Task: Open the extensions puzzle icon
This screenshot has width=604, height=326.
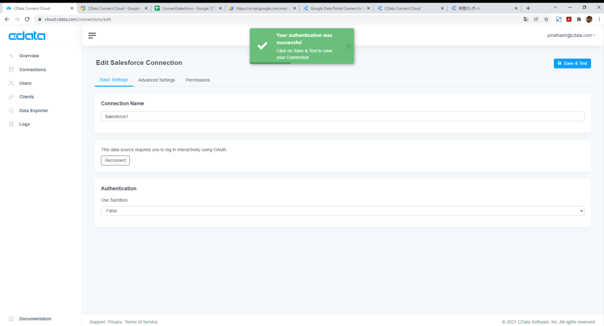Action: [x=579, y=19]
